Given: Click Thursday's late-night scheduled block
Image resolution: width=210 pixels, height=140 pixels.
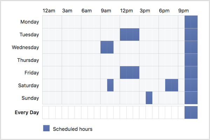Looking at the screenshot, I should 191,60.
